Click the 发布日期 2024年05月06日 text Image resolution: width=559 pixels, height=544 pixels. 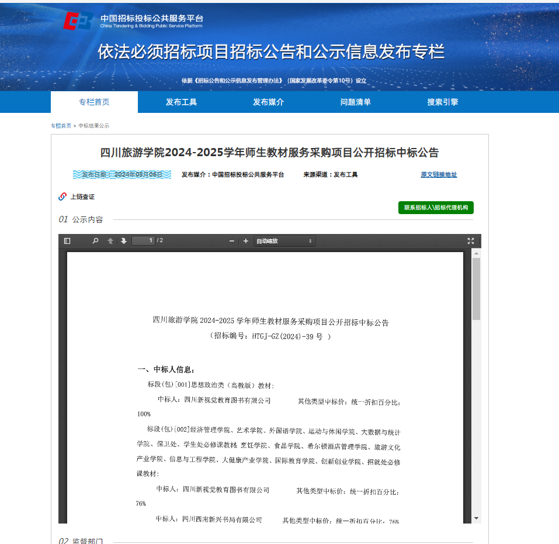pyautogui.click(x=122, y=174)
